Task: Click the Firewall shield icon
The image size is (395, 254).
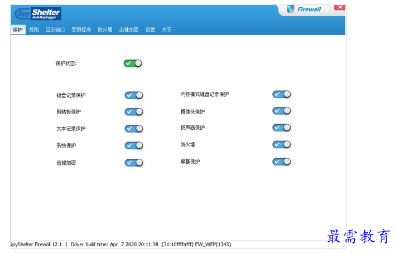Action: point(290,9)
